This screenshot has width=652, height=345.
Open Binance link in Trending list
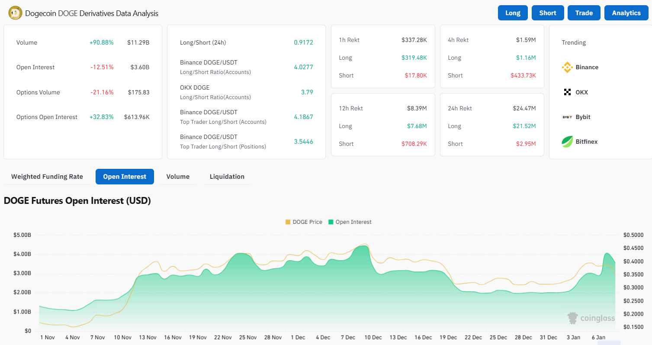pyautogui.click(x=587, y=67)
